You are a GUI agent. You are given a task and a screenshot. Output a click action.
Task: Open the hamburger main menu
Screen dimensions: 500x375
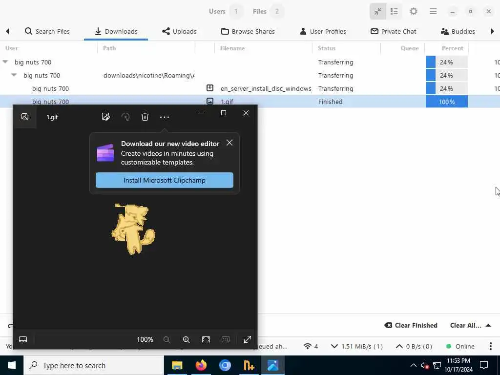[433, 12]
